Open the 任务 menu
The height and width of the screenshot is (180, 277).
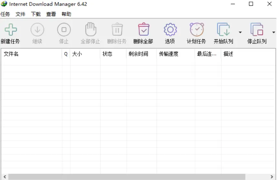(x=5, y=14)
